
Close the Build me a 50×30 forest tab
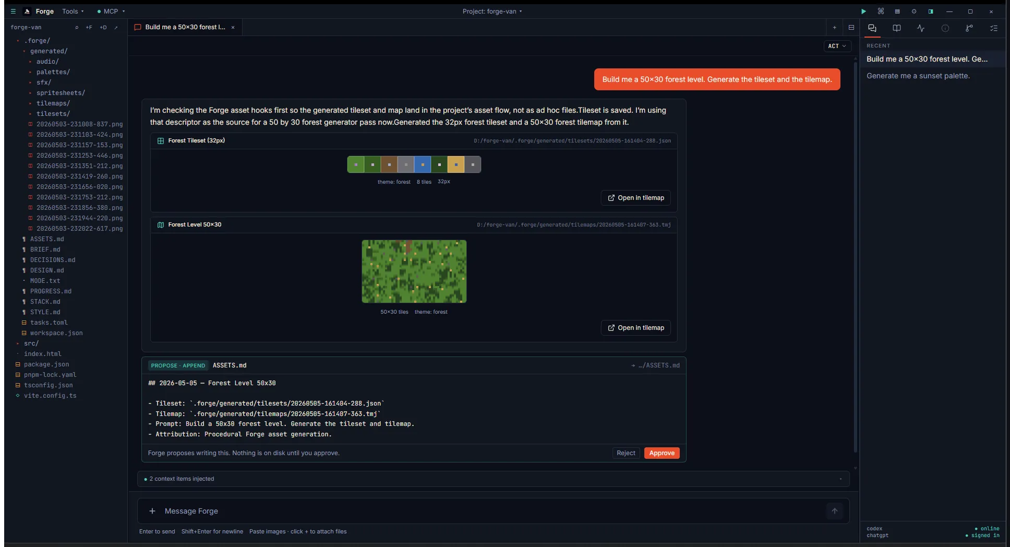coord(233,27)
